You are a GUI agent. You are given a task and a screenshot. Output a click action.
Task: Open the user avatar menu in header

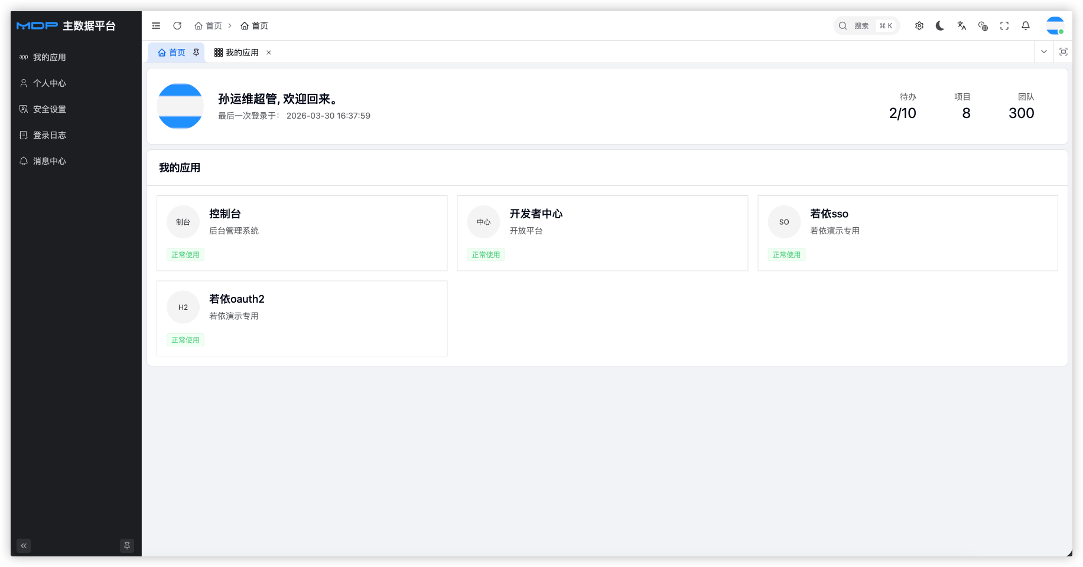(x=1055, y=26)
